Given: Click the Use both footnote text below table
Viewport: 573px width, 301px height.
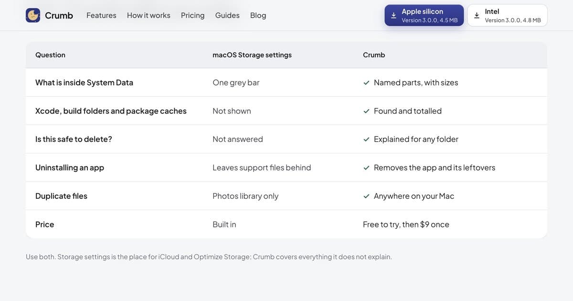Looking at the screenshot, I should tap(209, 257).
